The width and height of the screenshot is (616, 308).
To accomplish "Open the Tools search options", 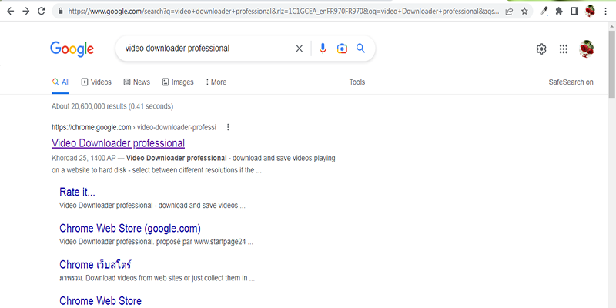I will pyautogui.click(x=357, y=82).
